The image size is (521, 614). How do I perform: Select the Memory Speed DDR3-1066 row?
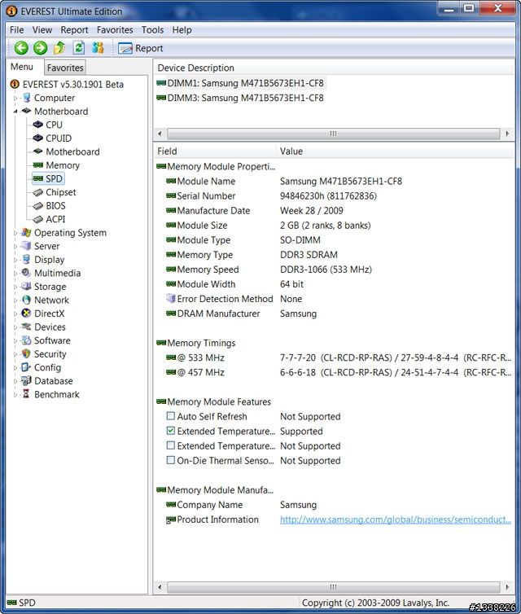click(334, 270)
